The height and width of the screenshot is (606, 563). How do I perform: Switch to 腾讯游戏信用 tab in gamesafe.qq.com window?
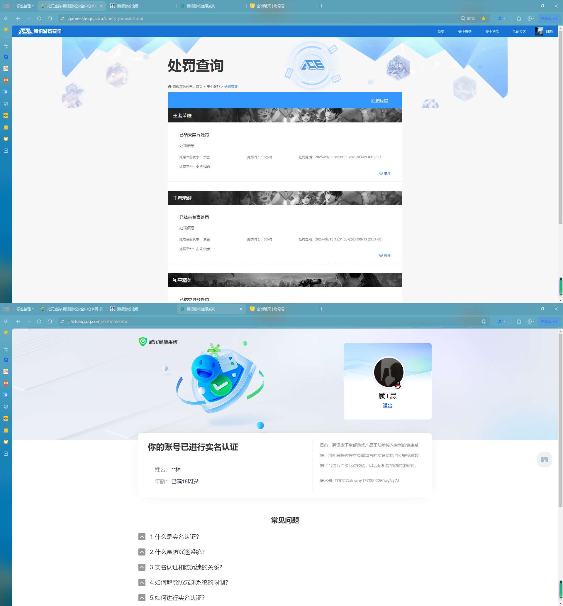tap(141, 6)
